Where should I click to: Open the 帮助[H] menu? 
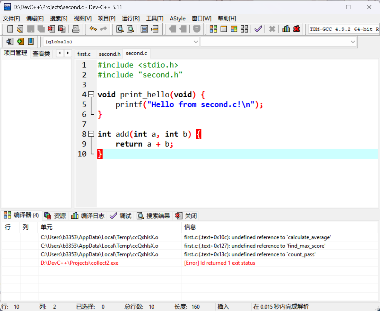[x=227, y=19]
